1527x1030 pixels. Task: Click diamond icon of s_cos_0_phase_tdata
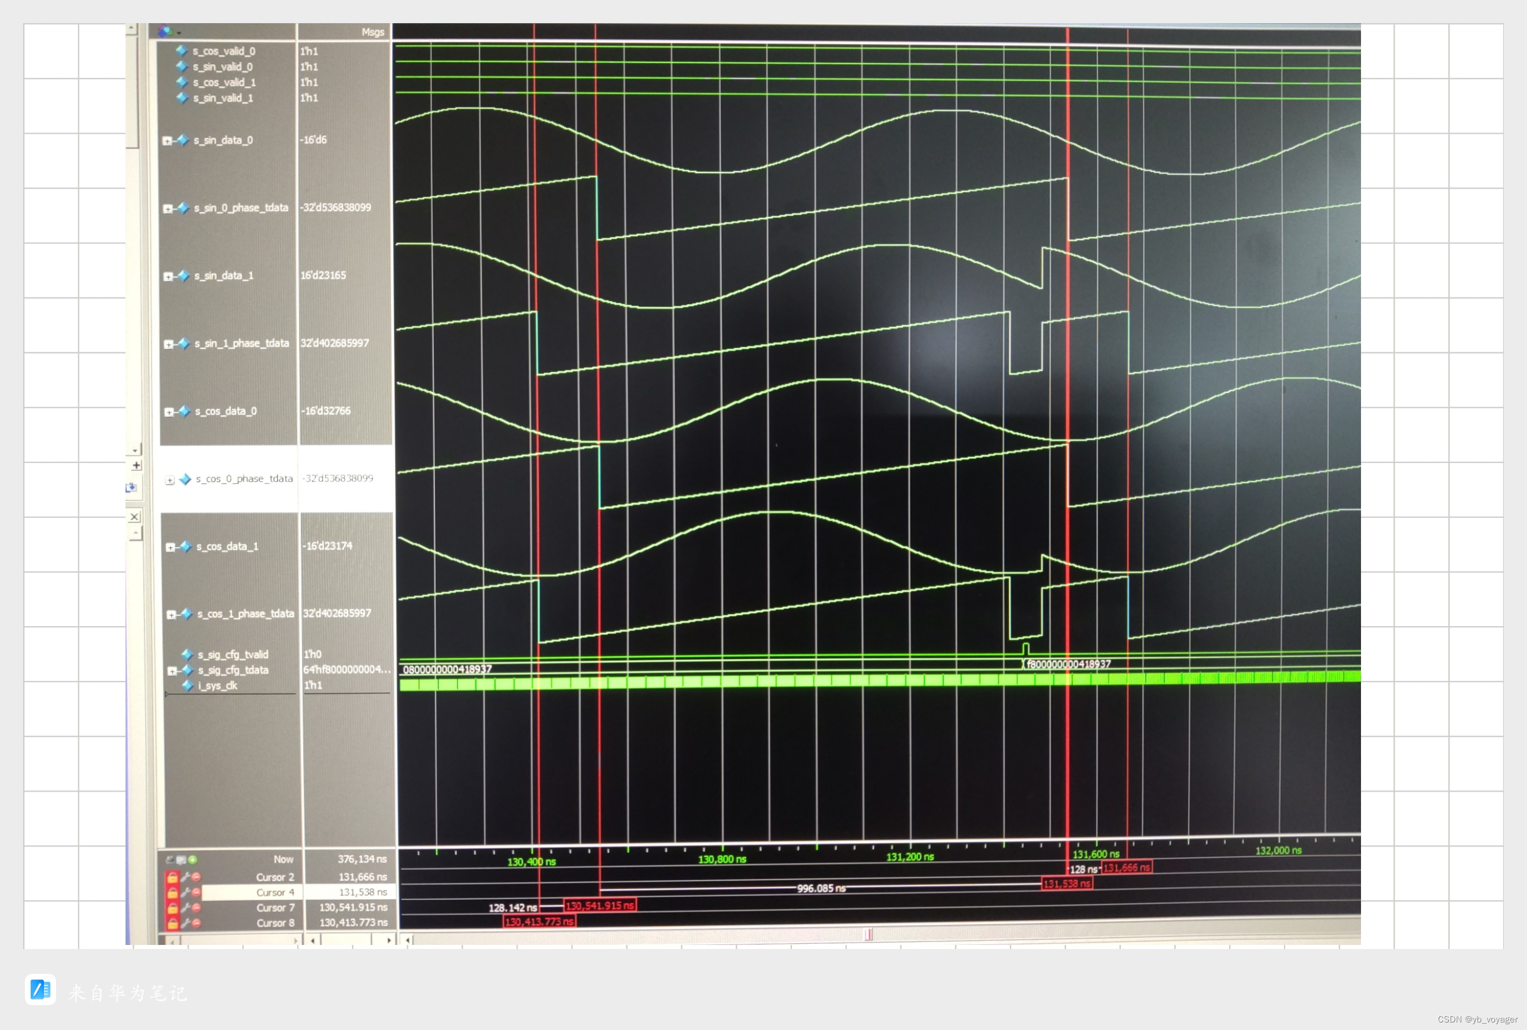[x=185, y=480]
